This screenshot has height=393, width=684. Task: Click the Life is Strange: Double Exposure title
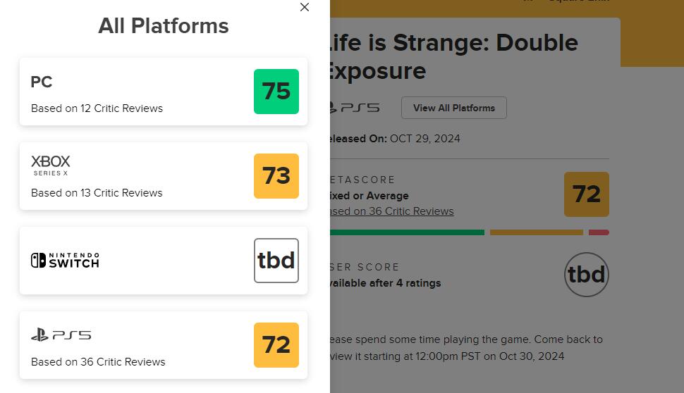point(451,56)
